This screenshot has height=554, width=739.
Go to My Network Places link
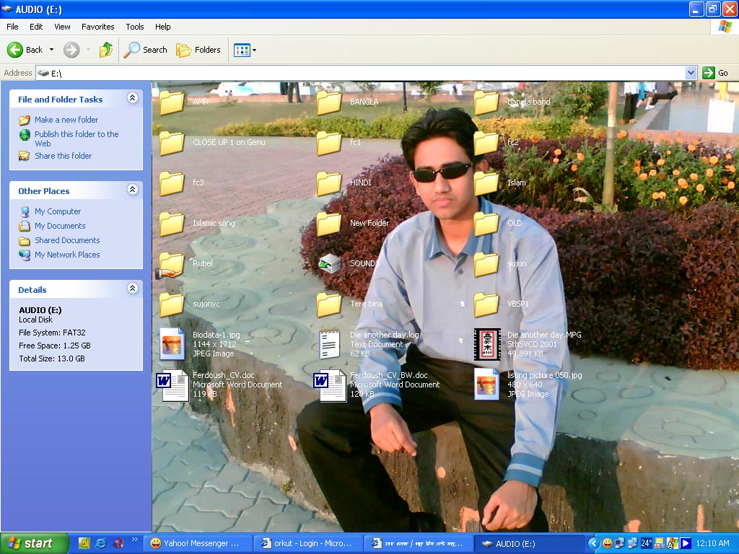tap(67, 255)
